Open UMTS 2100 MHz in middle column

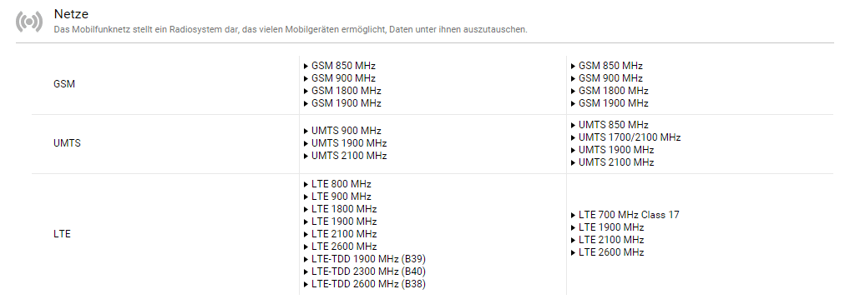click(x=345, y=156)
